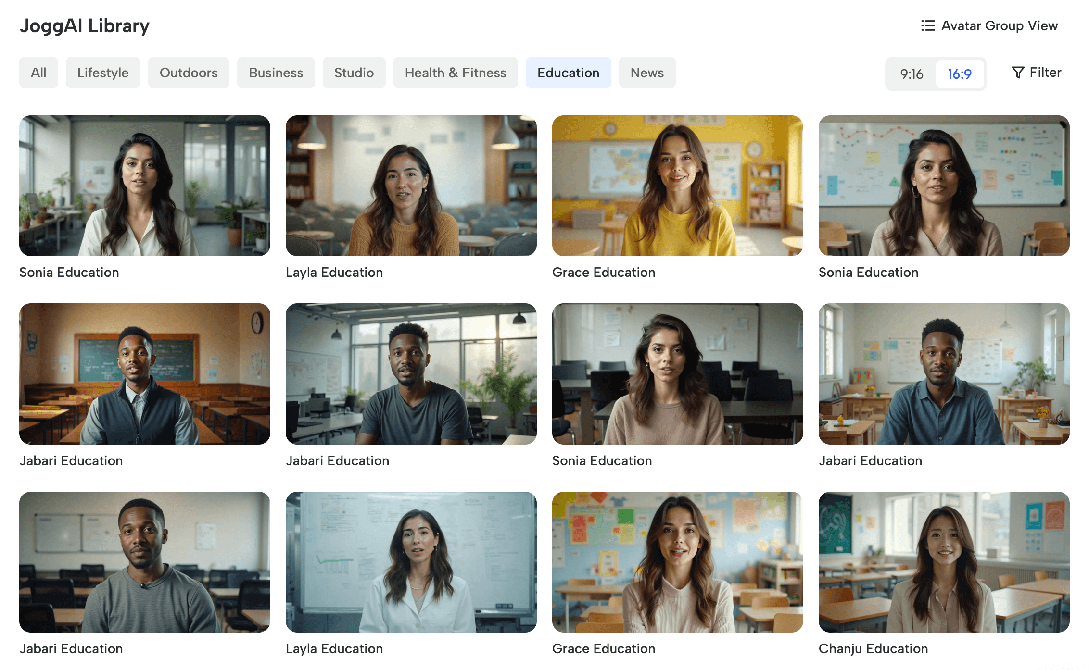Screen dimensions: 1089x670
Task: Click the JoggAI Library heading
Action: coord(85,25)
